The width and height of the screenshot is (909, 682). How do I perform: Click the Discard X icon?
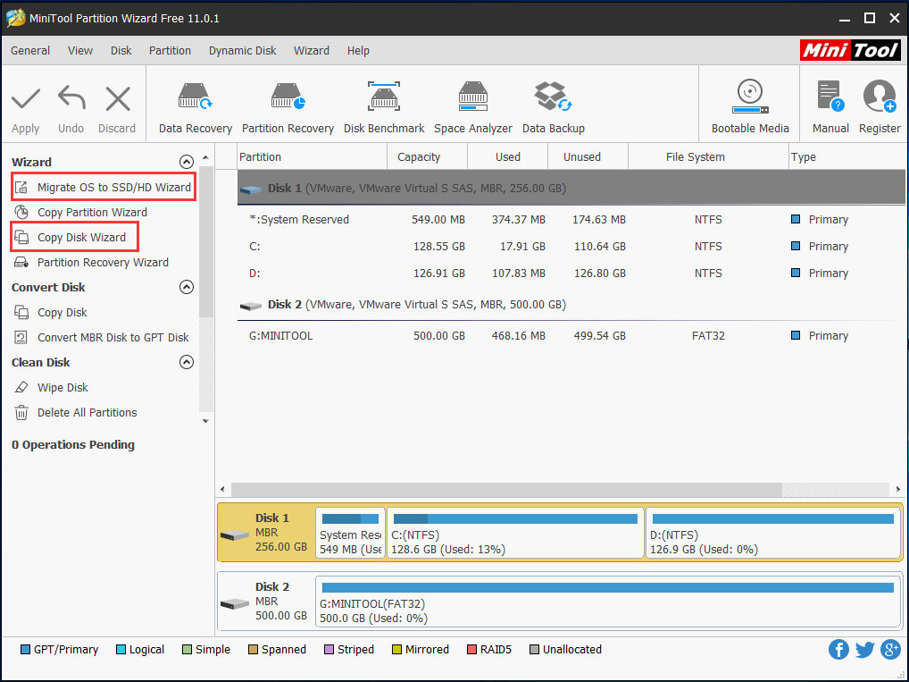point(118,98)
